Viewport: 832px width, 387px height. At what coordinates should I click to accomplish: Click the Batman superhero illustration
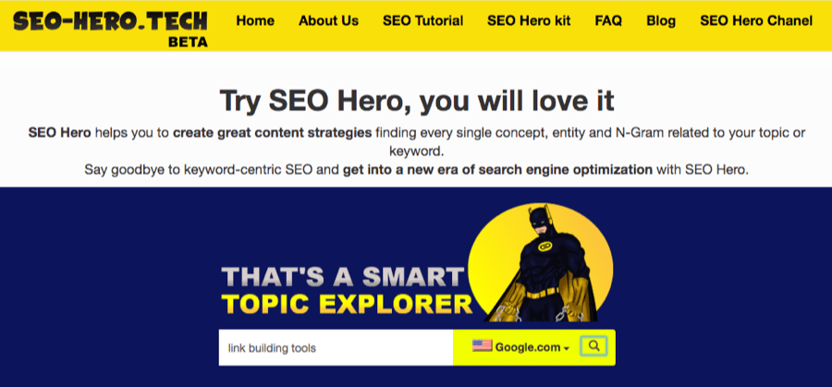[x=540, y=266]
